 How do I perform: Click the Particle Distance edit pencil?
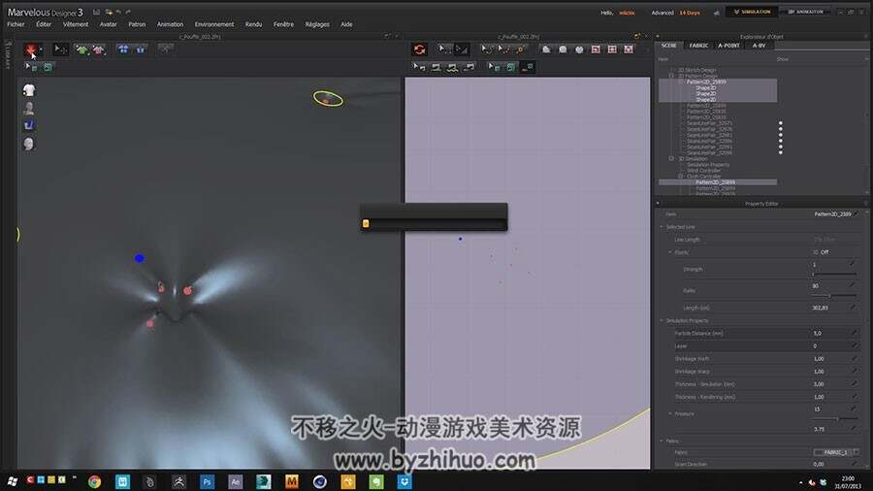[854, 333]
